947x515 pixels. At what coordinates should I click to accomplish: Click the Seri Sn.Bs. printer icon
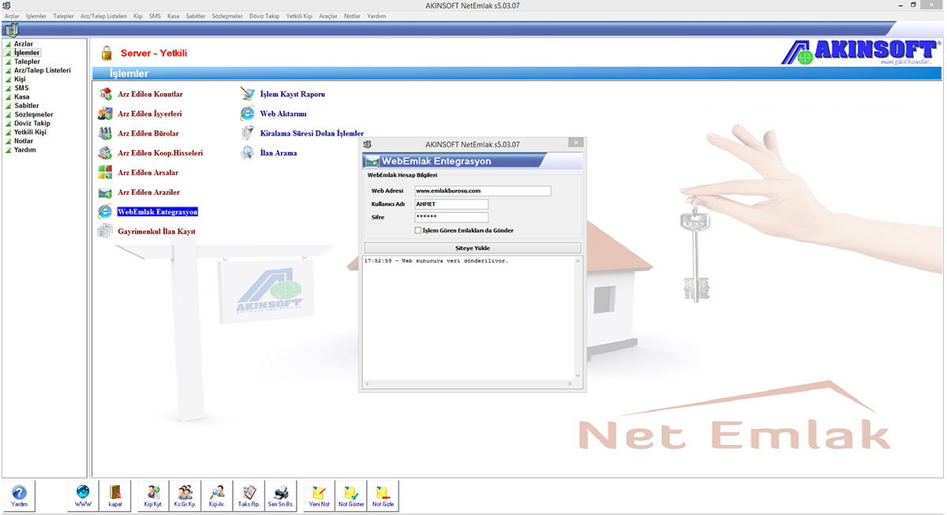280,495
